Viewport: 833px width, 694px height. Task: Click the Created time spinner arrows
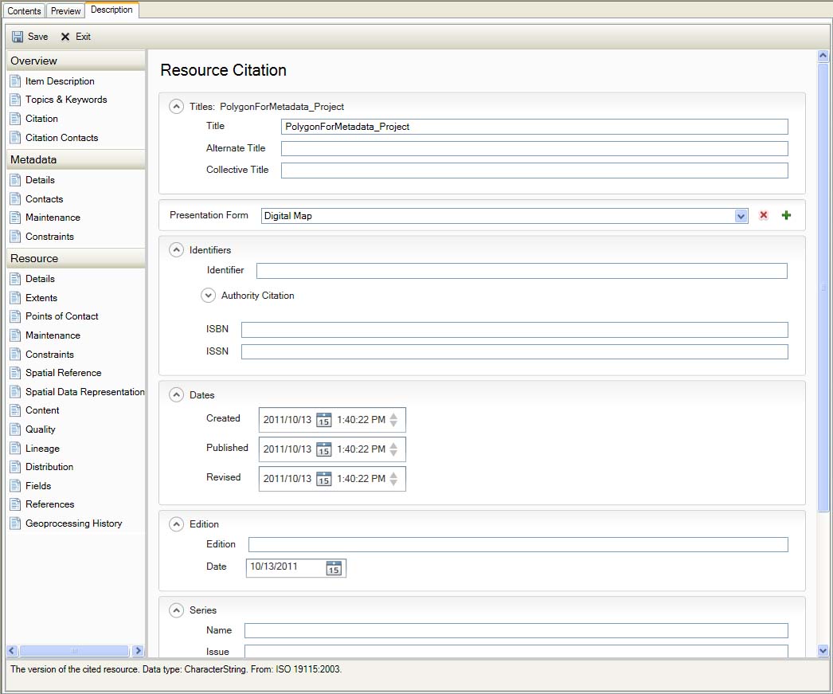pyautogui.click(x=393, y=420)
